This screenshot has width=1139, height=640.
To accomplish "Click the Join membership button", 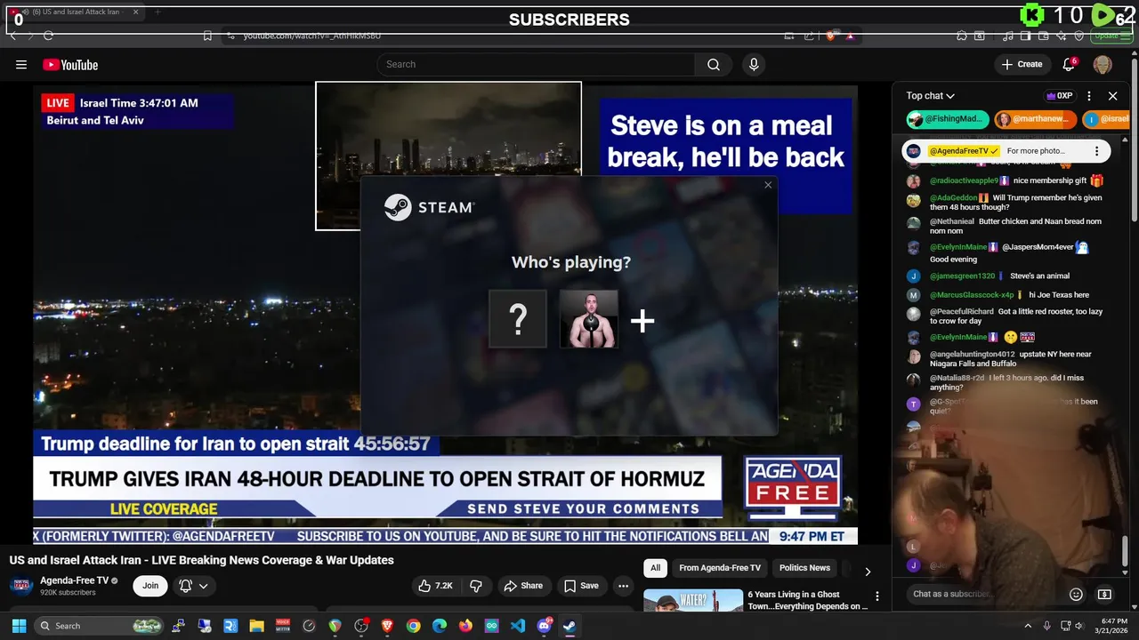I will (x=150, y=586).
